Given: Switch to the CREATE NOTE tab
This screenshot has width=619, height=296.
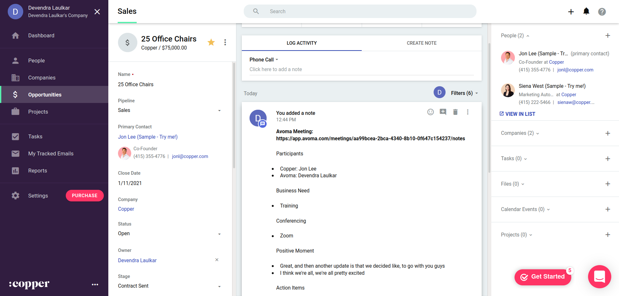Looking at the screenshot, I should coord(422,43).
